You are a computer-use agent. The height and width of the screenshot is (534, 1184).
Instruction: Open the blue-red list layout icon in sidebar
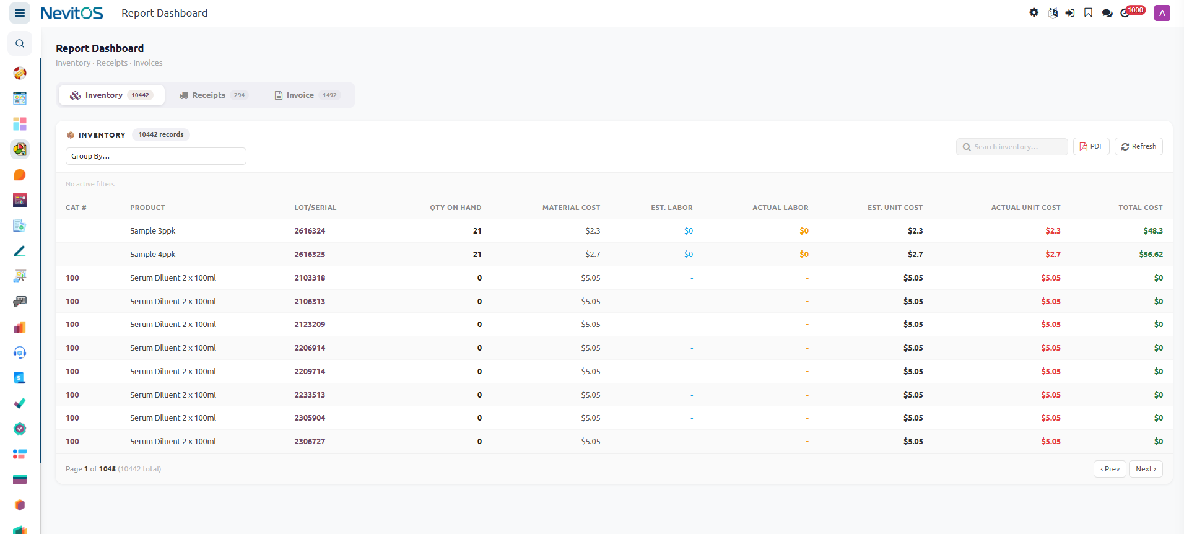tap(20, 454)
